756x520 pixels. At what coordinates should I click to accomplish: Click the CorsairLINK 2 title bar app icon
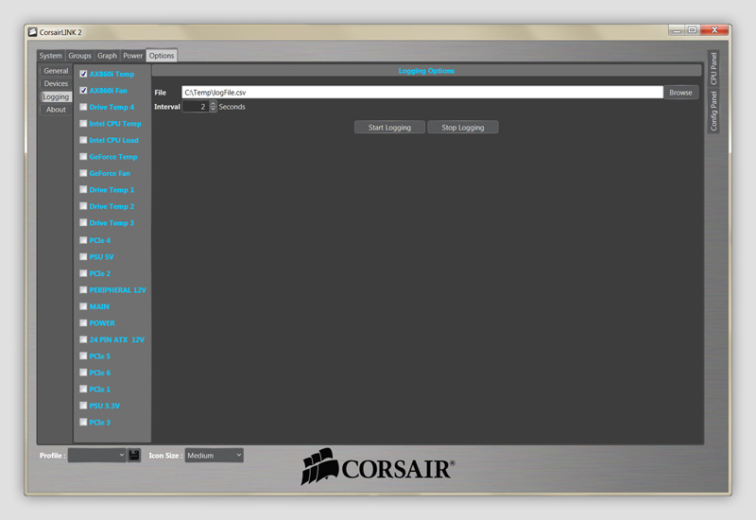[x=33, y=32]
